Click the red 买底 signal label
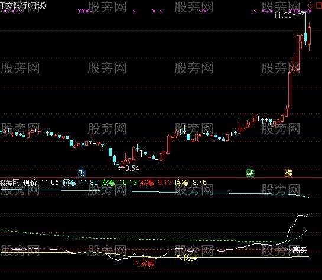Viewport: 322px width, 280px height. (147, 263)
